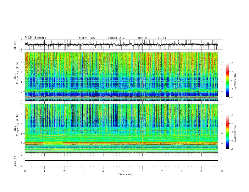Click the "7" tick on the time axis

[162, 171]
